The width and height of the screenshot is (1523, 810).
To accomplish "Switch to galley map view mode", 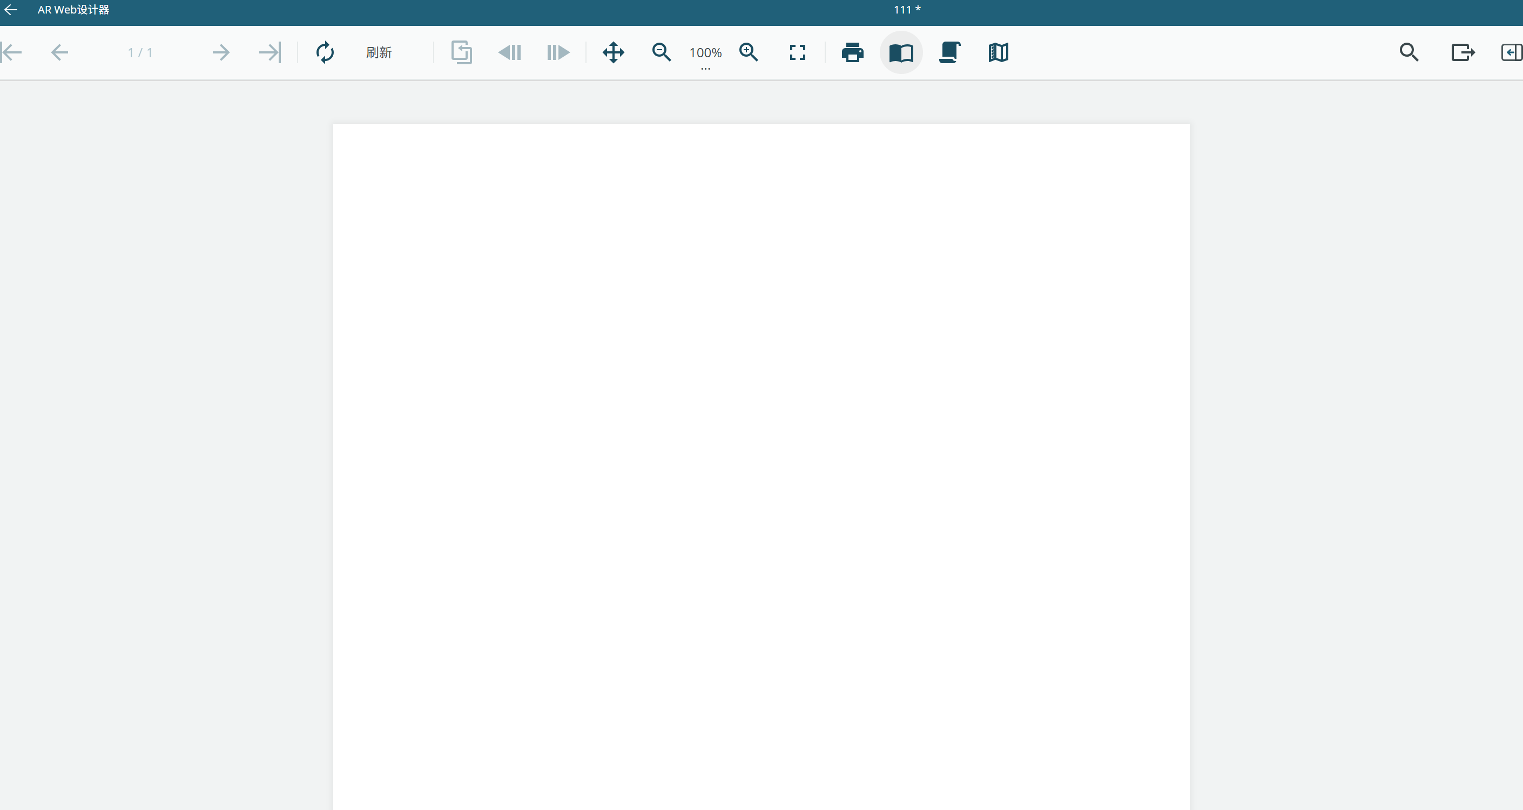I will click(x=998, y=52).
